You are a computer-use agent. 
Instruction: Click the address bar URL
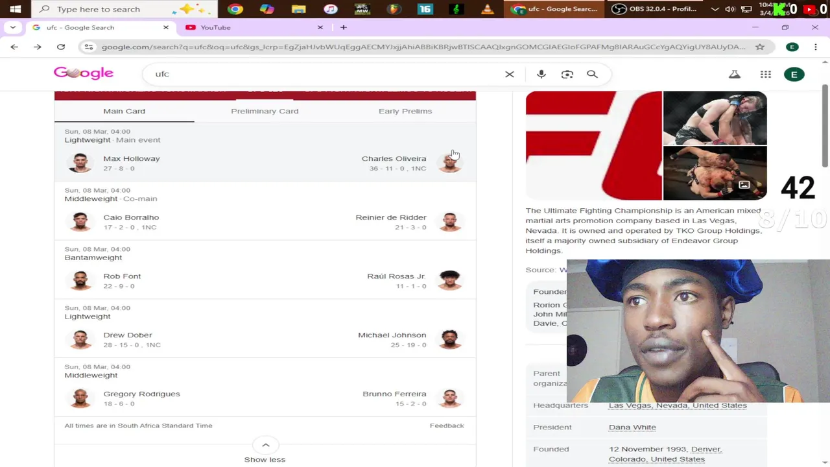423,47
